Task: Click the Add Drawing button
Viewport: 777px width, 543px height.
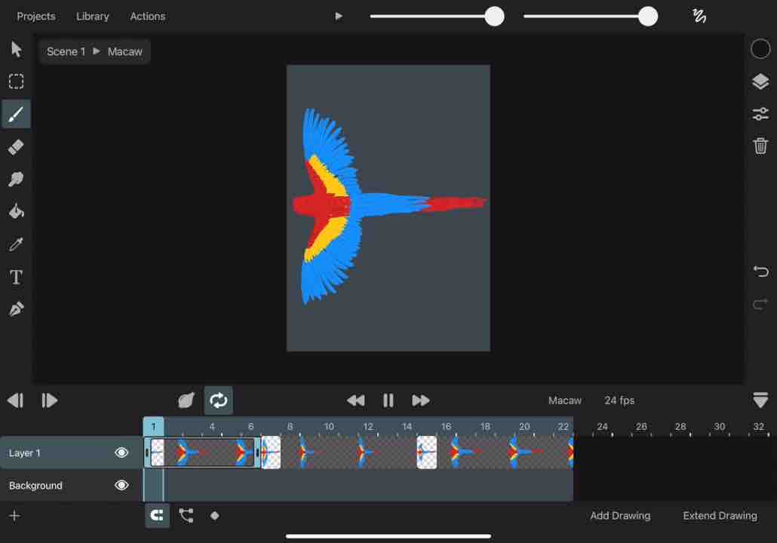Action: coord(620,516)
